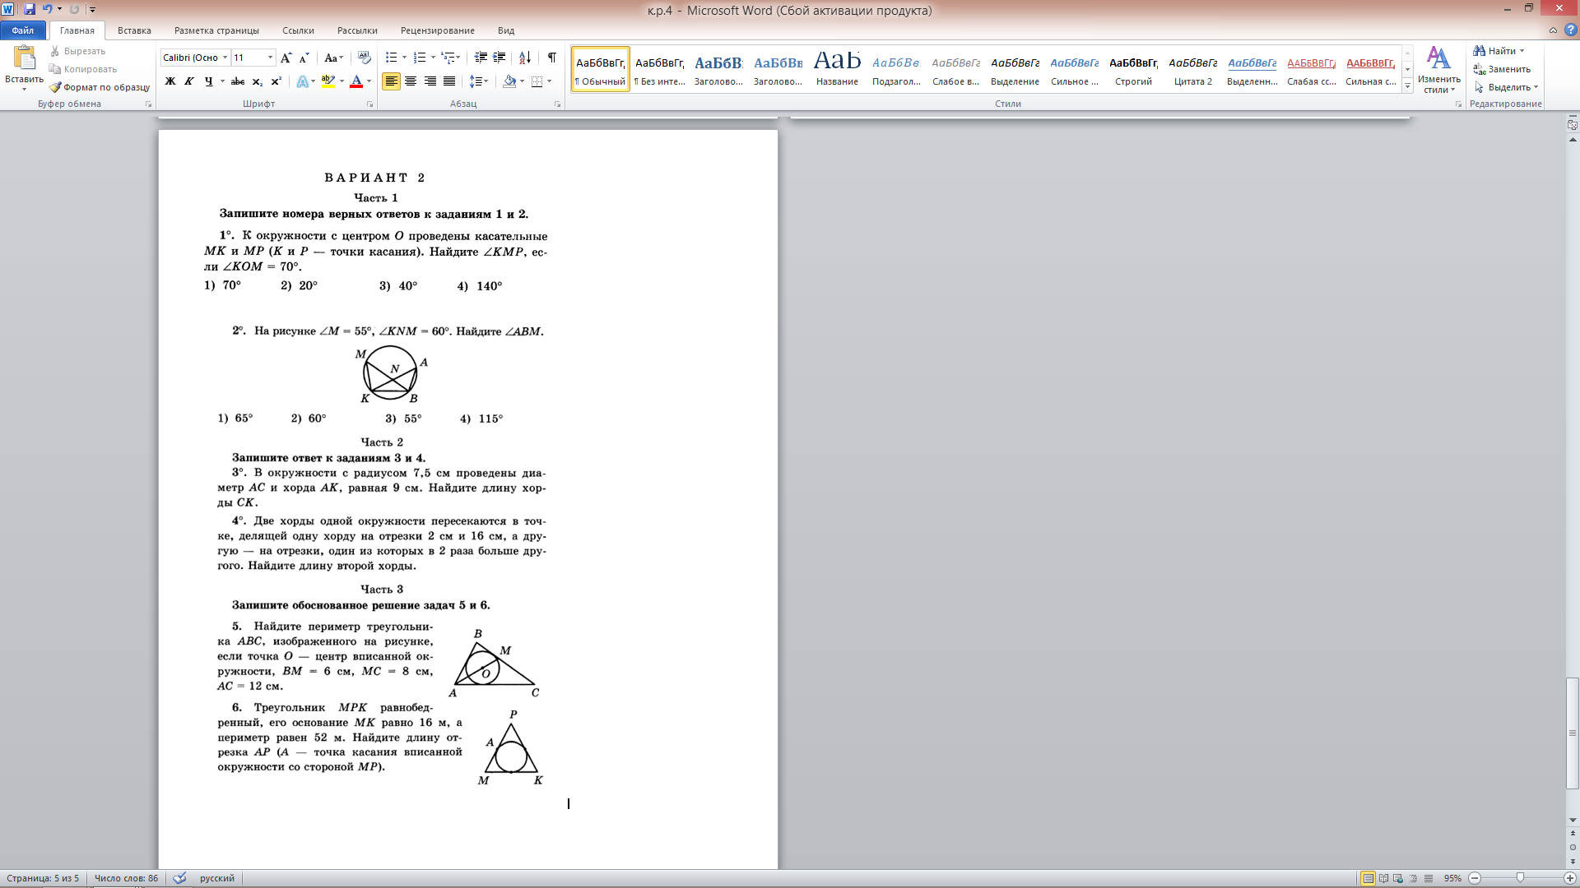
Task: Open the Файл tab
Action: coord(23,30)
